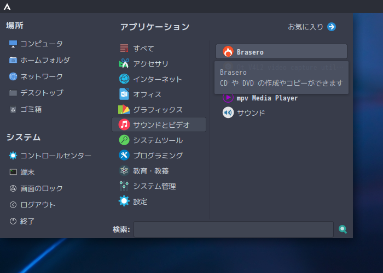Launch mpv Media Player icon
Viewport: 383px width, 273px height.
point(228,98)
